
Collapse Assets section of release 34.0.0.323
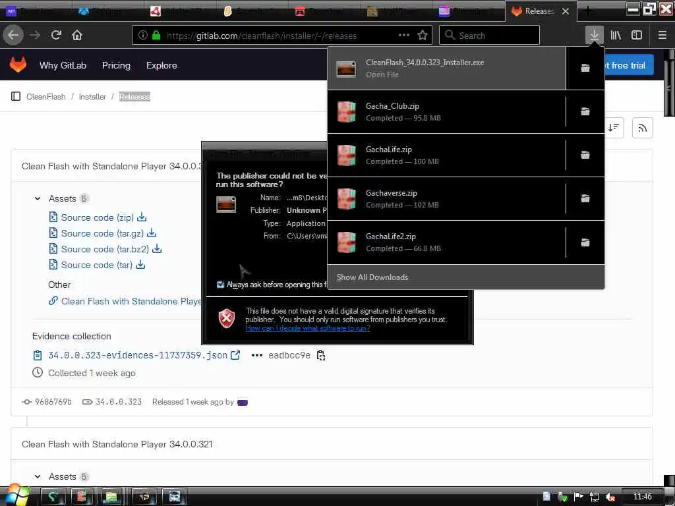[x=38, y=198]
